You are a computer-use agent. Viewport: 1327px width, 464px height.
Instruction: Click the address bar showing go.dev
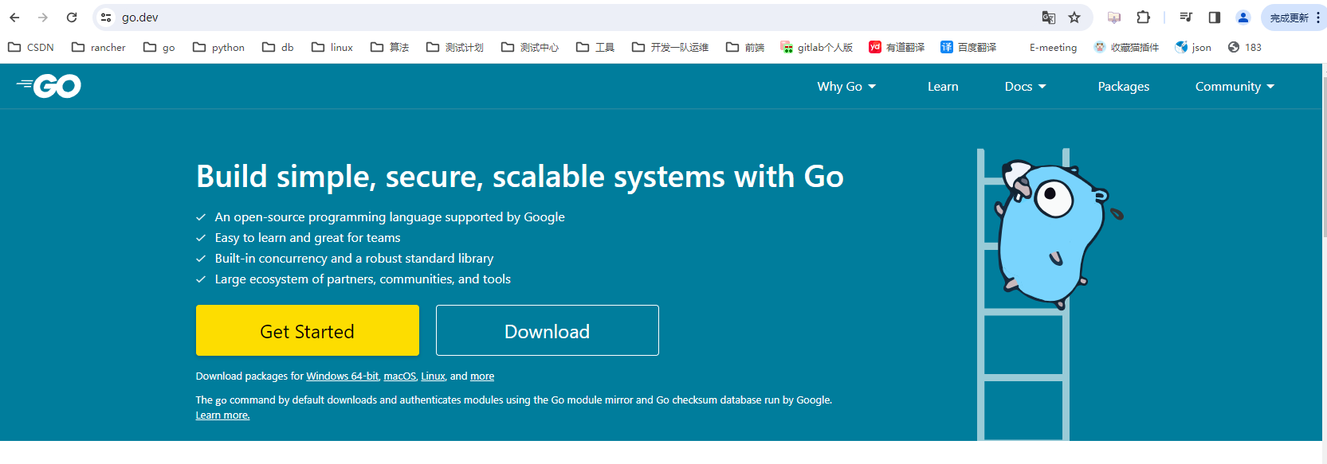pos(558,18)
